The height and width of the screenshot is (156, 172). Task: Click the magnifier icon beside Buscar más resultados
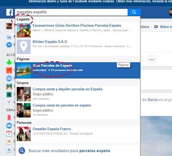pyautogui.click(x=22, y=151)
